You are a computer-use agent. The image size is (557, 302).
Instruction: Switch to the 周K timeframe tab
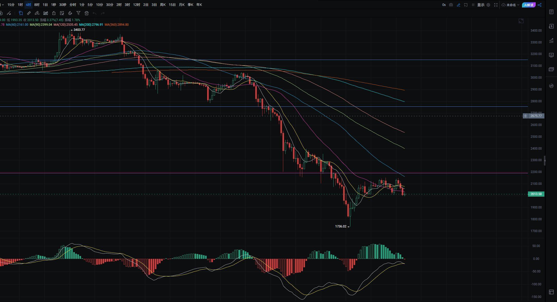pyautogui.click(x=163, y=5)
